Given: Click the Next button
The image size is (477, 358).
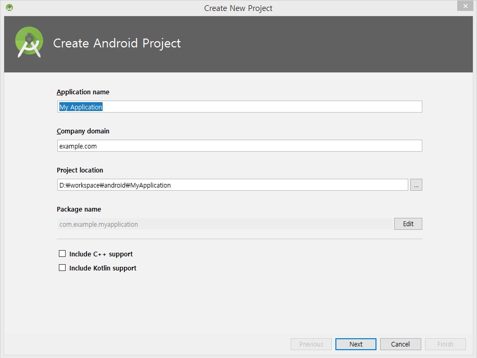Looking at the screenshot, I should click(x=356, y=344).
